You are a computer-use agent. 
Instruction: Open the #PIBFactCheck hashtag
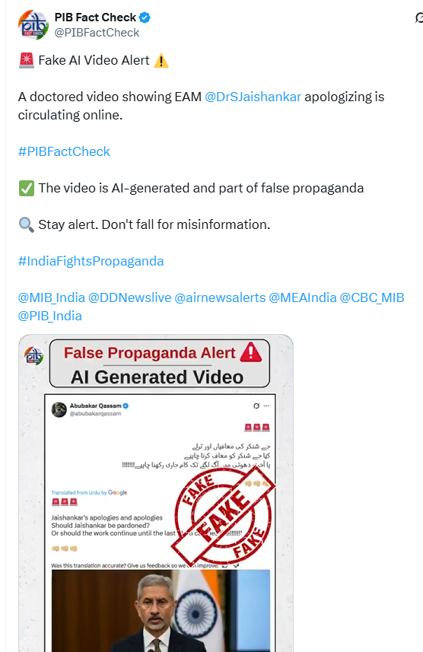pos(64,151)
